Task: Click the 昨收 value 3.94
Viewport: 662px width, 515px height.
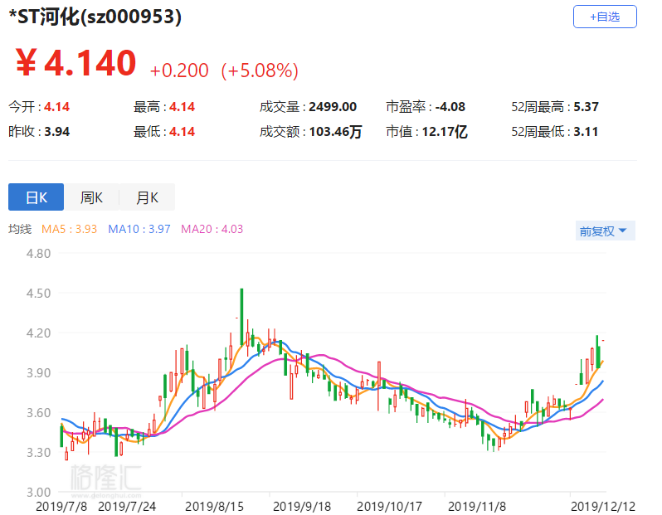Action: coord(56,132)
